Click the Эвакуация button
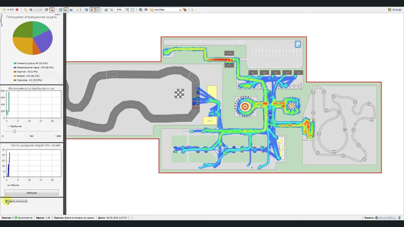The width and height of the screenshot is (404, 227). click(x=32, y=193)
